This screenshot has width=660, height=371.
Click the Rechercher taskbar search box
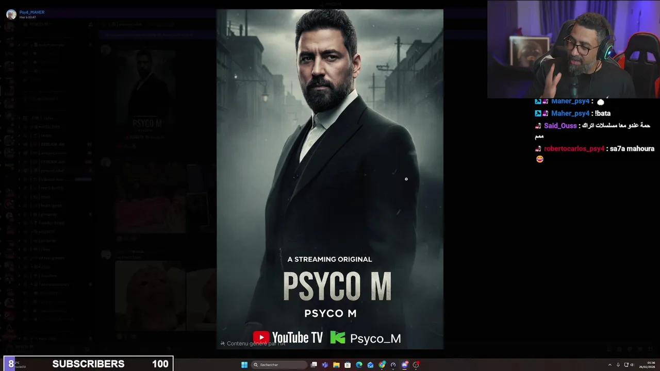(279, 365)
